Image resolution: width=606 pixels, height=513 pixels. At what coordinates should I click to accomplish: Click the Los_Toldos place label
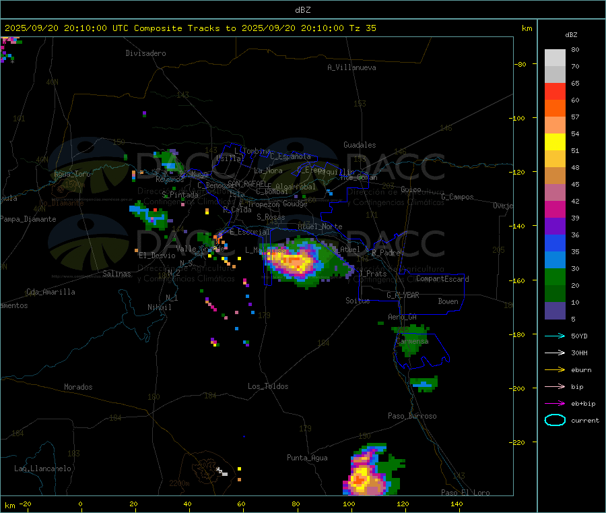pyautogui.click(x=268, y=386)
